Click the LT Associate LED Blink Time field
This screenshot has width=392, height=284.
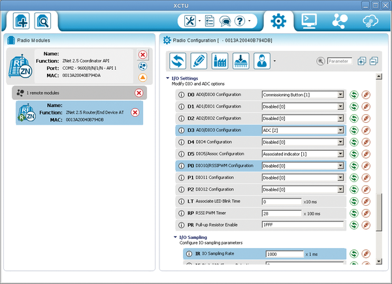pos(282,202)
